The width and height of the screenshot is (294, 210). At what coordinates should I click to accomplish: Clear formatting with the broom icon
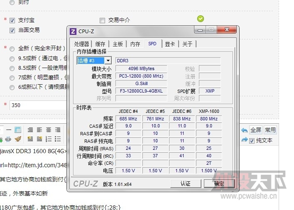point(18,139)
